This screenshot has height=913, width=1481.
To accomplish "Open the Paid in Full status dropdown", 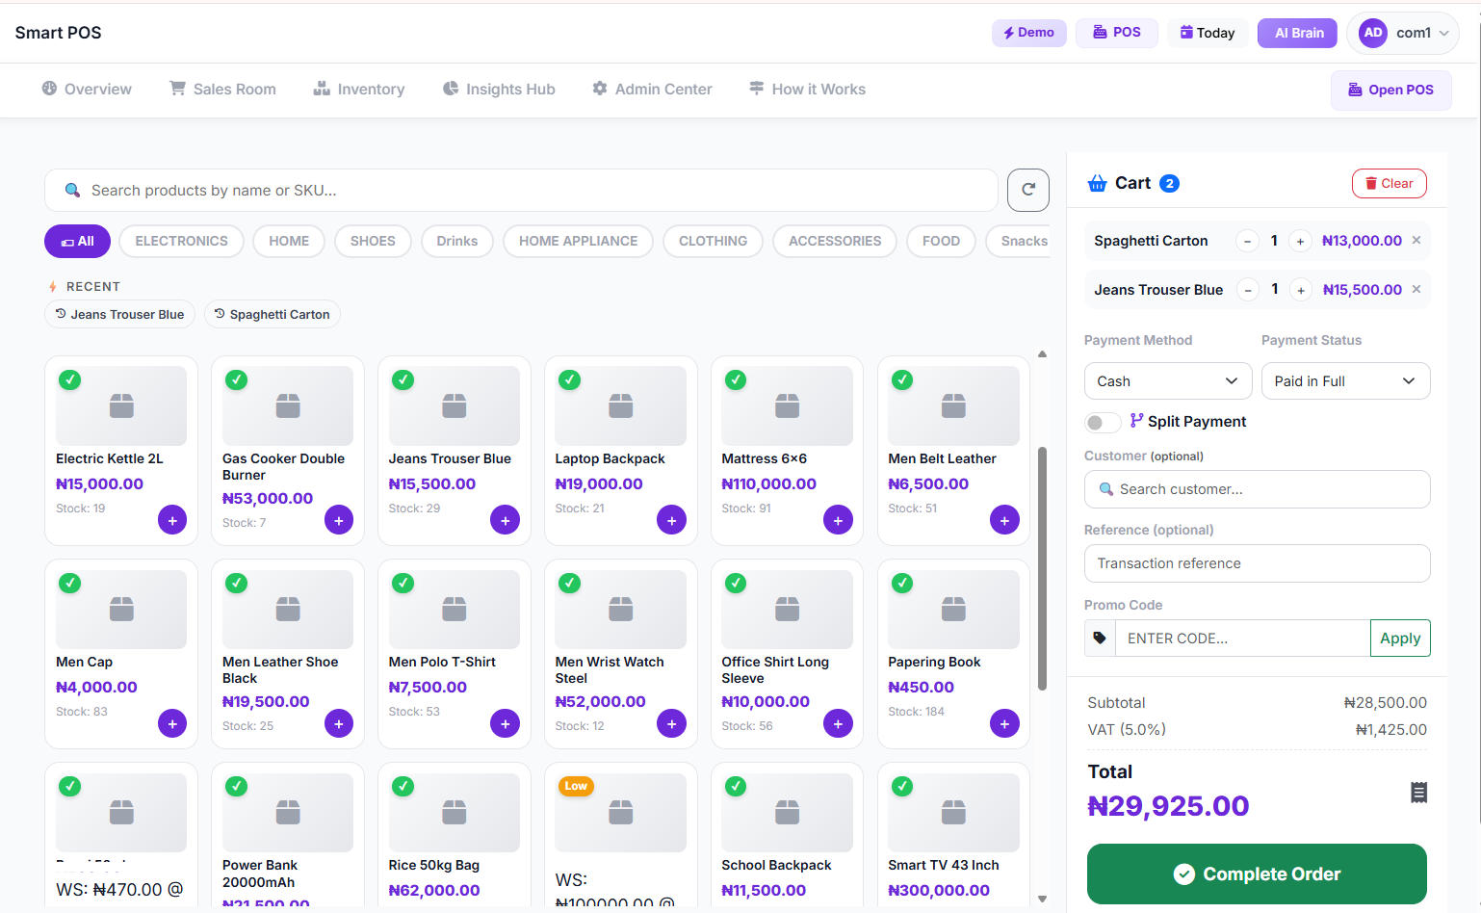I will (x=1345, y=381).
